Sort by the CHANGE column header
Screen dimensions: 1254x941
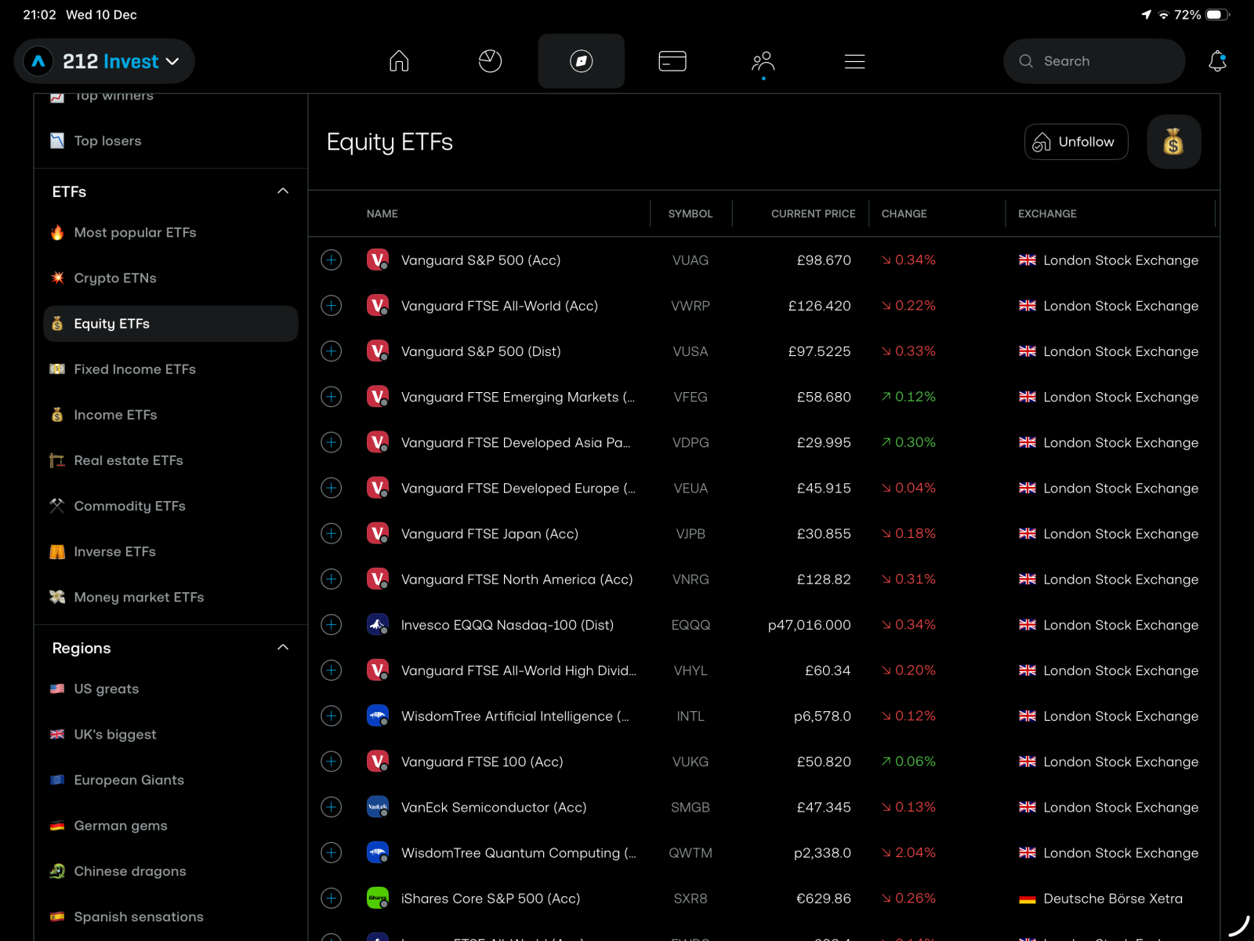point(904,213)
